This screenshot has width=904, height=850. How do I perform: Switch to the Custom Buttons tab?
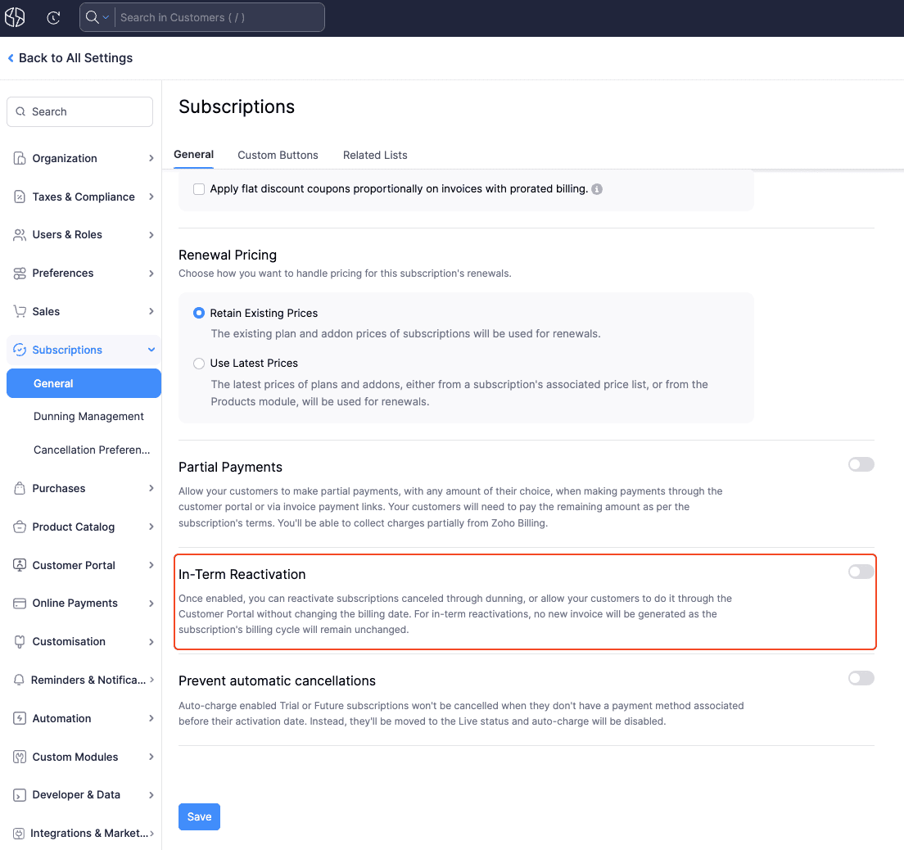click(x=278, y=155)
